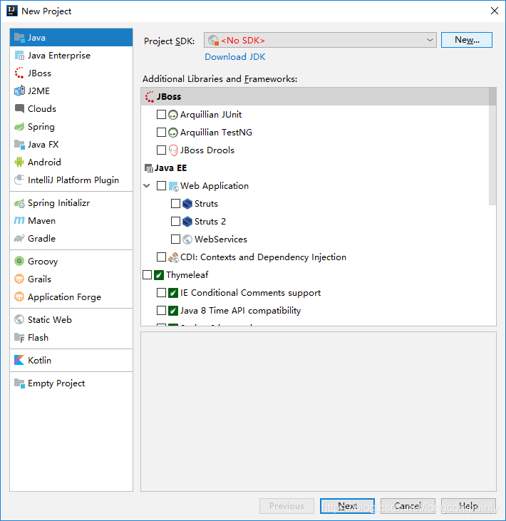This screenshot has width=506, height=521.
Task: Open the Project SDK dropdown
Action: [x=320, y=40]
